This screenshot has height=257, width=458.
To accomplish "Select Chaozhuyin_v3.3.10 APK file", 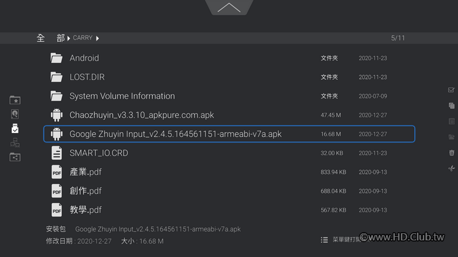I will pos(142,115).
